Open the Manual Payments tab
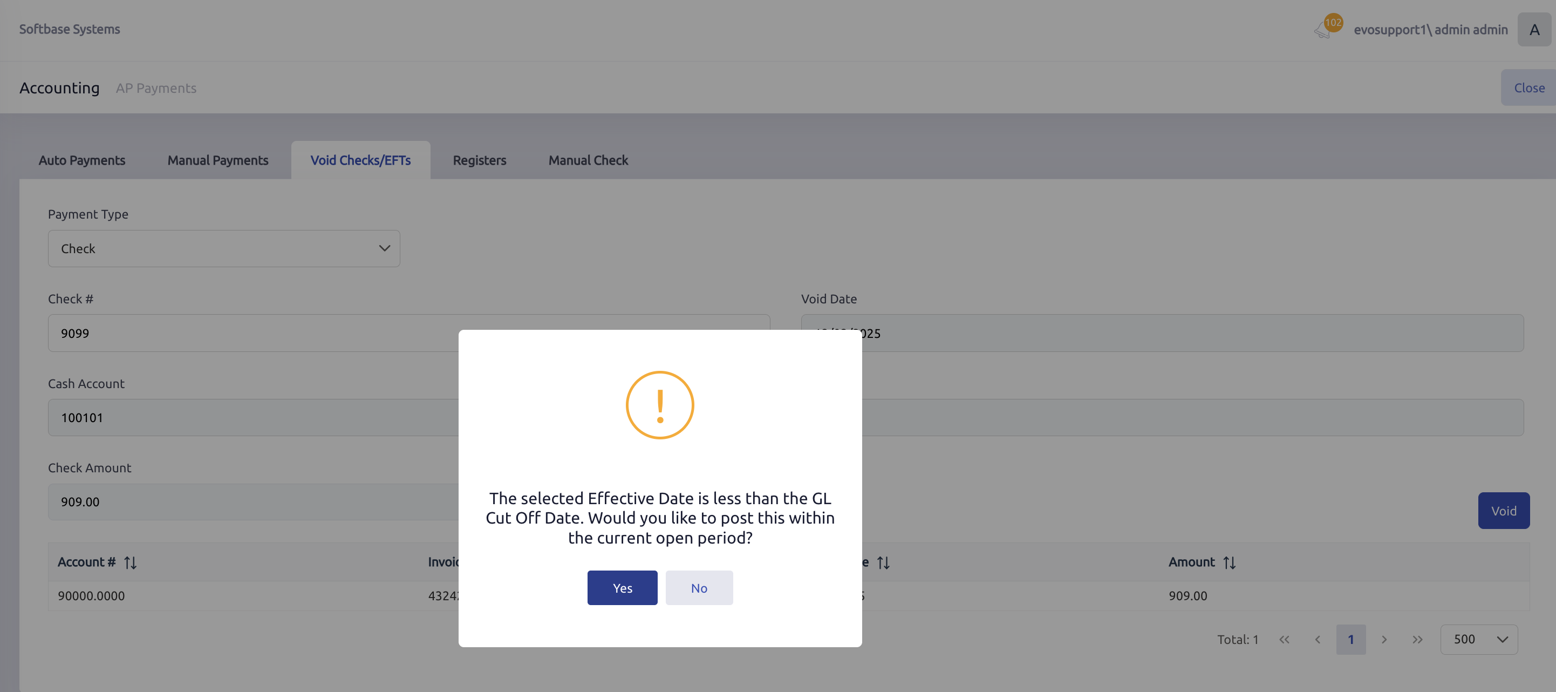This screenshot has width=1556, height=692. point(217,160)
